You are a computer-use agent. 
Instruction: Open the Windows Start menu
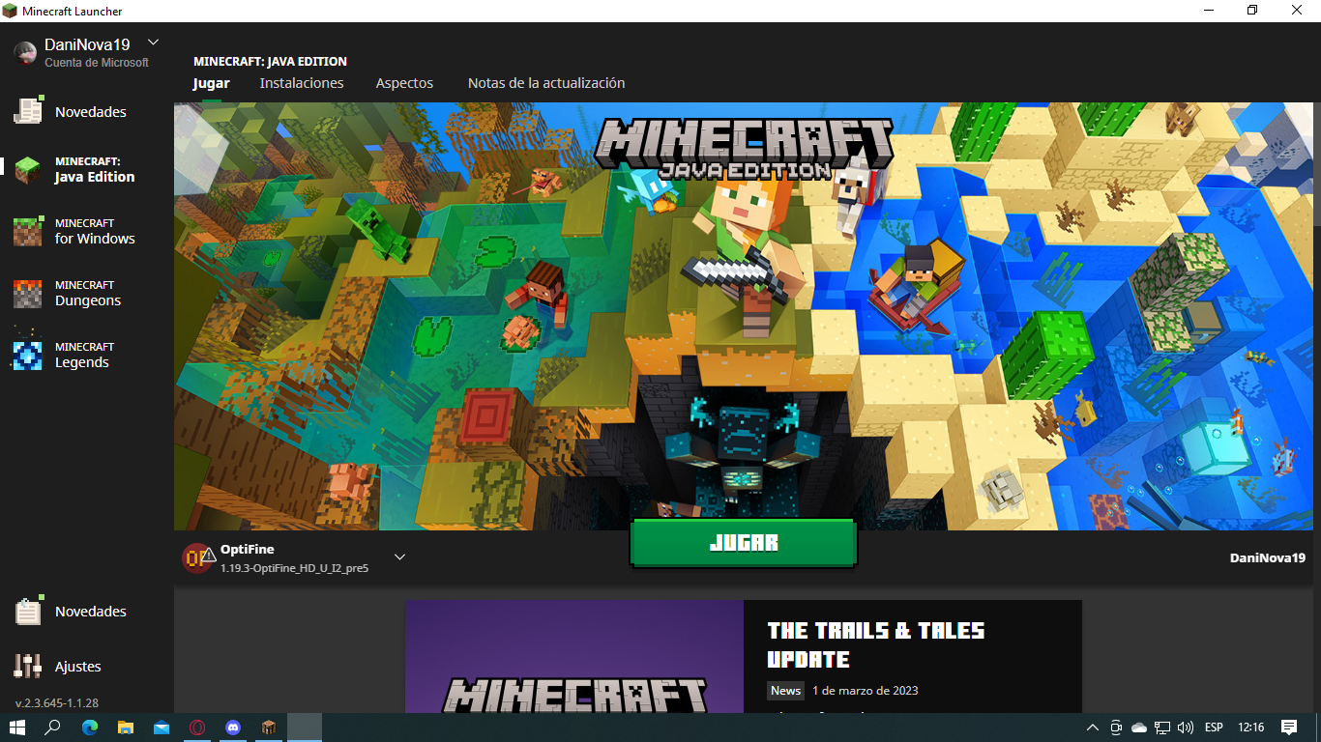click(17, 728)
